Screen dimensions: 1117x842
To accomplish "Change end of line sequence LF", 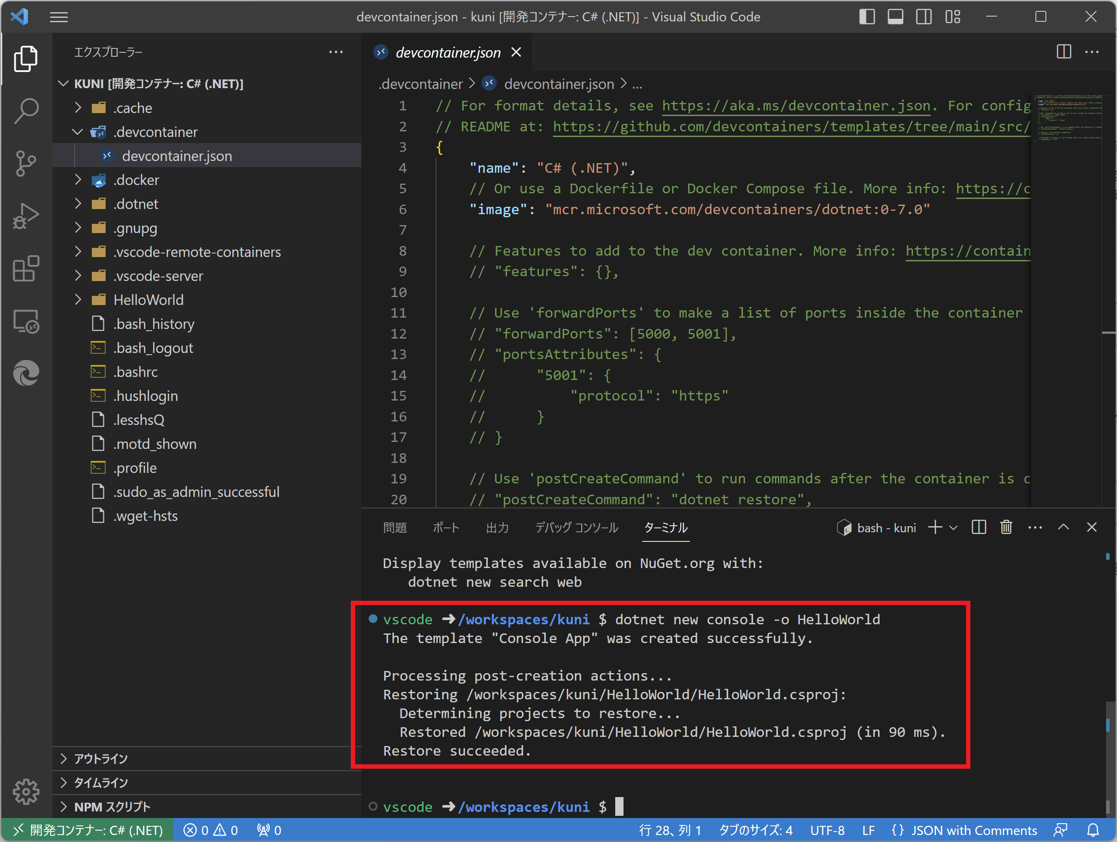I will tap(868, 830).
